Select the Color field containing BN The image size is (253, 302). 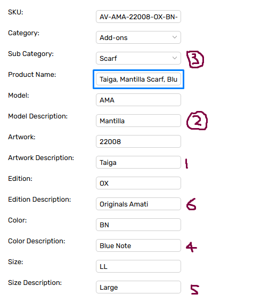coord(138,225)
